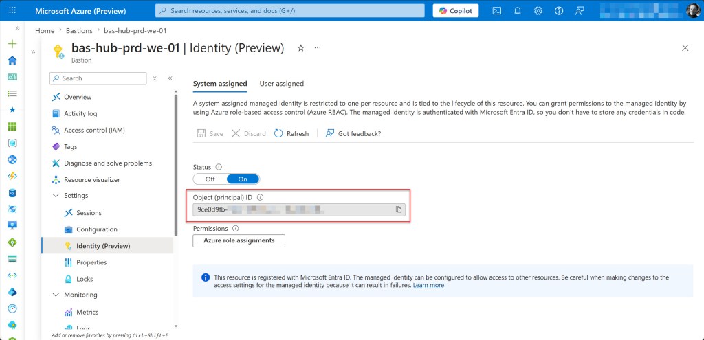Switch Status toggle to Off
The height and width of the screenshot is (340, 704).
coord(210,179)
